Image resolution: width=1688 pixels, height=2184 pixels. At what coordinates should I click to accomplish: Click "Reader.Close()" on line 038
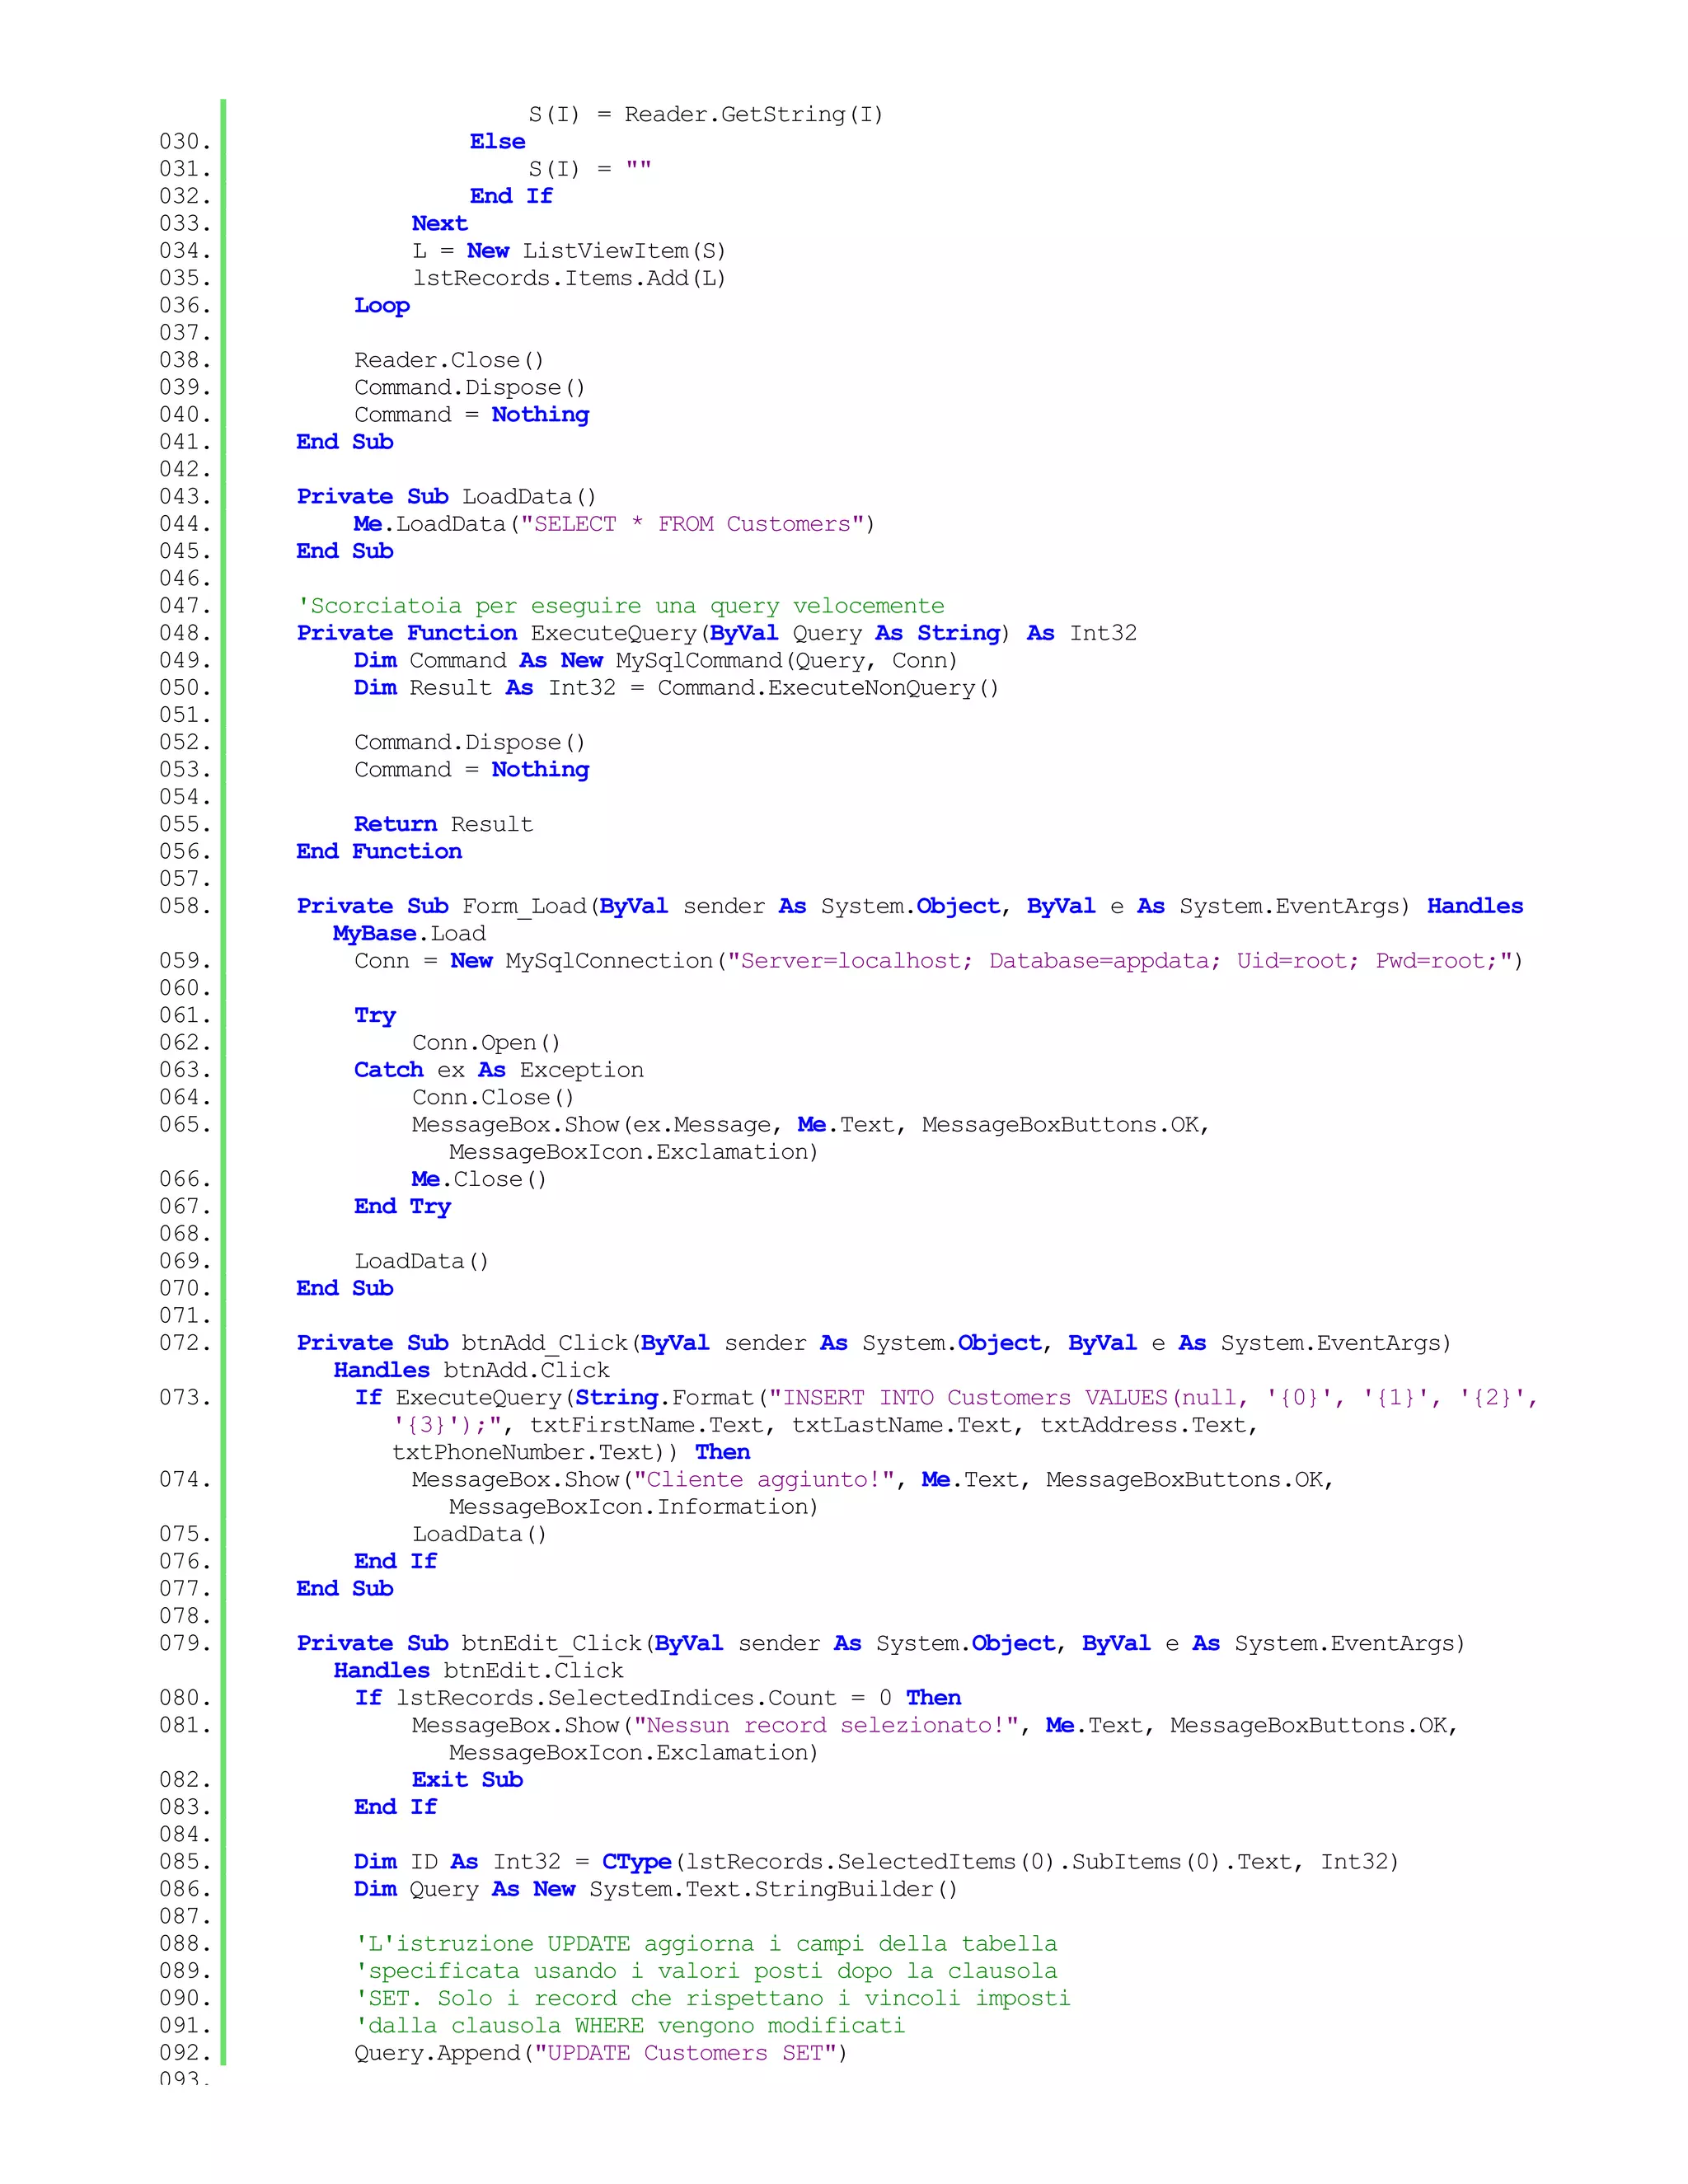click(449, 360)
